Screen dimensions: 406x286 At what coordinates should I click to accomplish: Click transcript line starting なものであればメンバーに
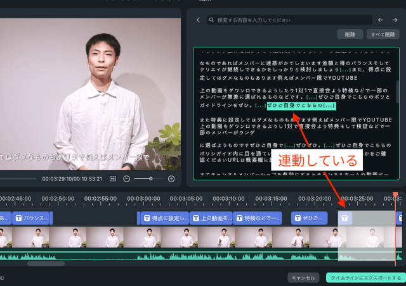click(x=294, y=63)
